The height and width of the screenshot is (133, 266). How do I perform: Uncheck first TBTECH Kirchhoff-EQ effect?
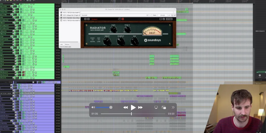(61, 12)
